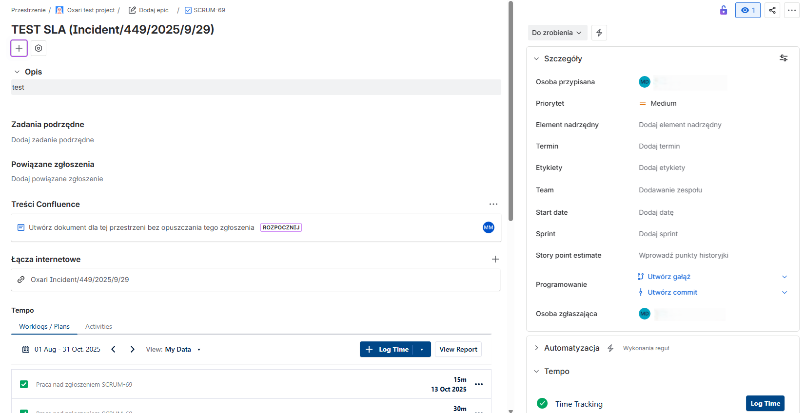Expand the Automatyzacja section
This screenshot has width=805, height=413.
click(x=537, y=348)
